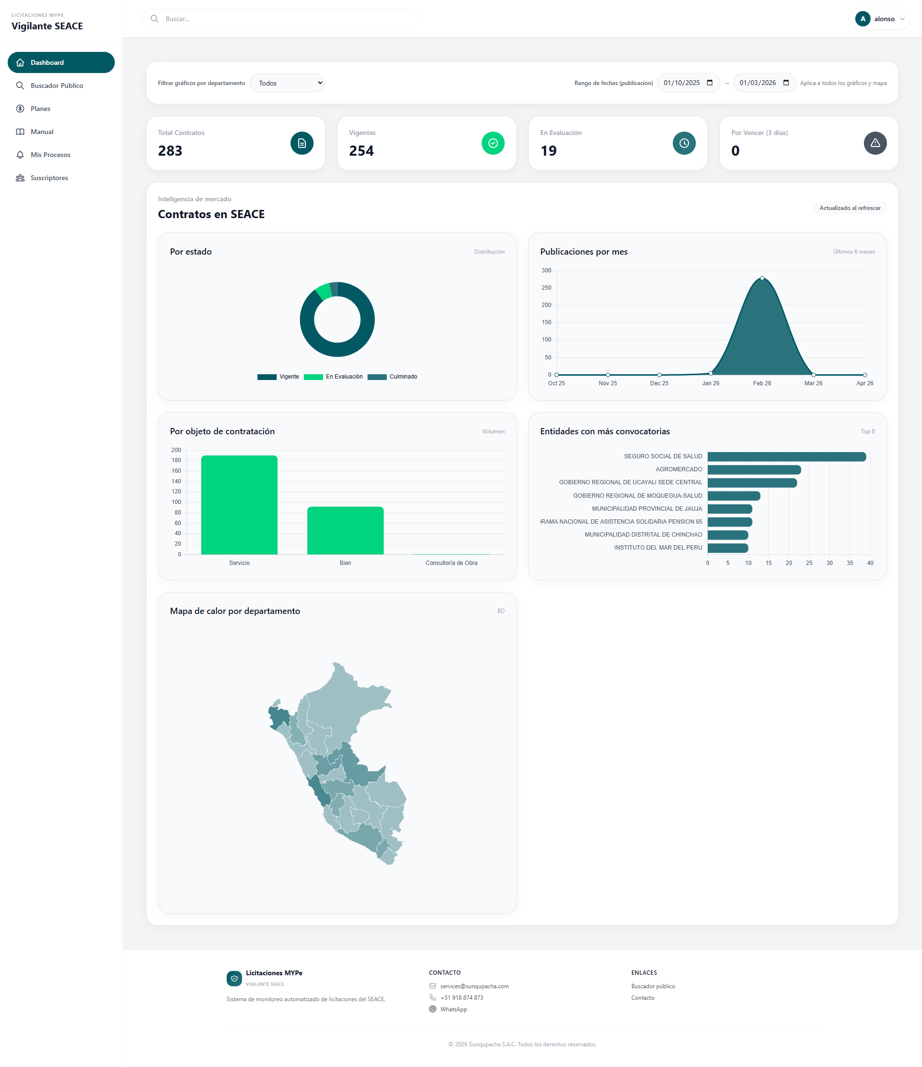Open the start date calendar picker
Viewport: 922px width, 1067px height.
pos(710,83)
